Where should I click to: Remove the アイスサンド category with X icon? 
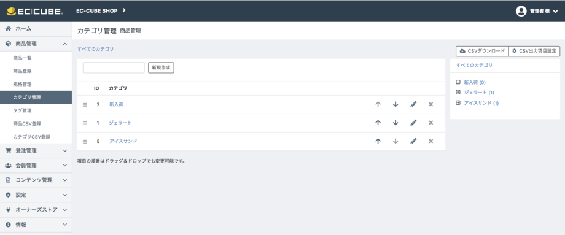point(431,141)
